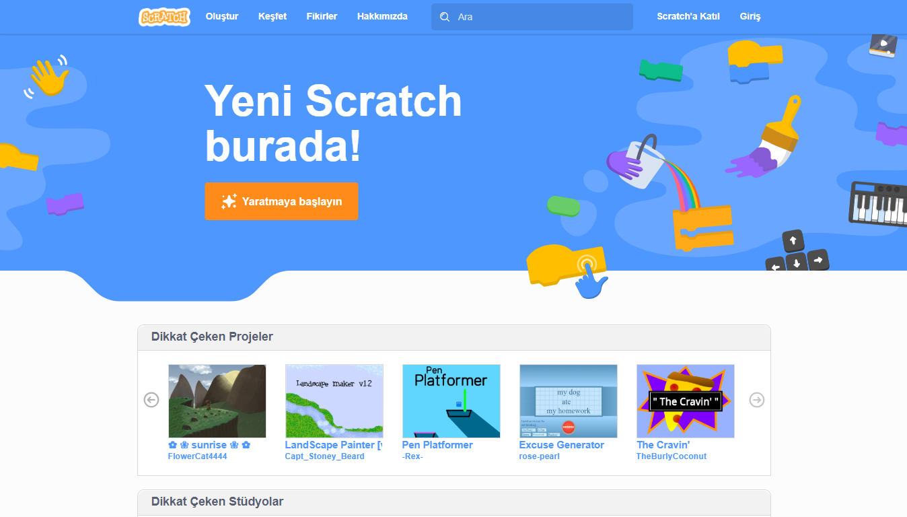Open the Keşfet menu item

(273, 17)
